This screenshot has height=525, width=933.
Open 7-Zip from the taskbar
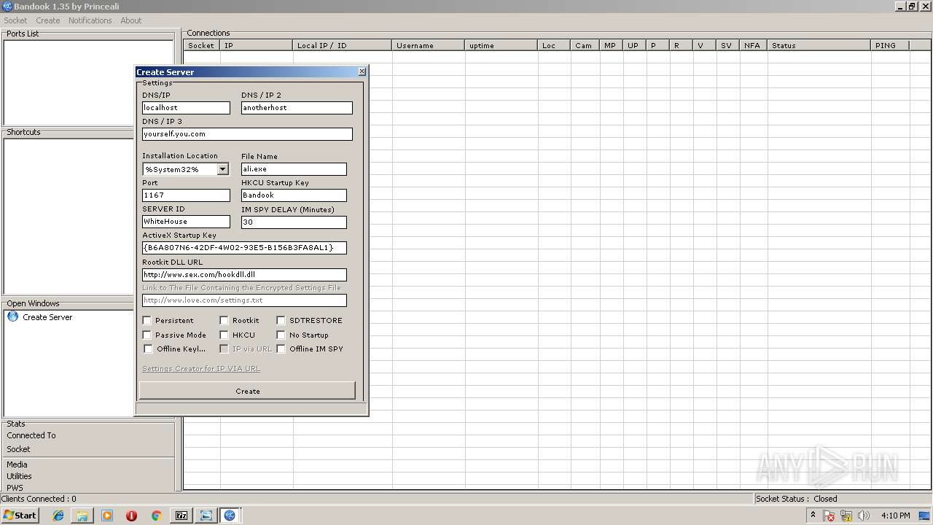[x=181, y=516]
